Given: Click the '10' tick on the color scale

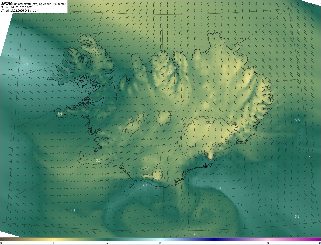Looking at the screenshot, I should click(160, 243).
